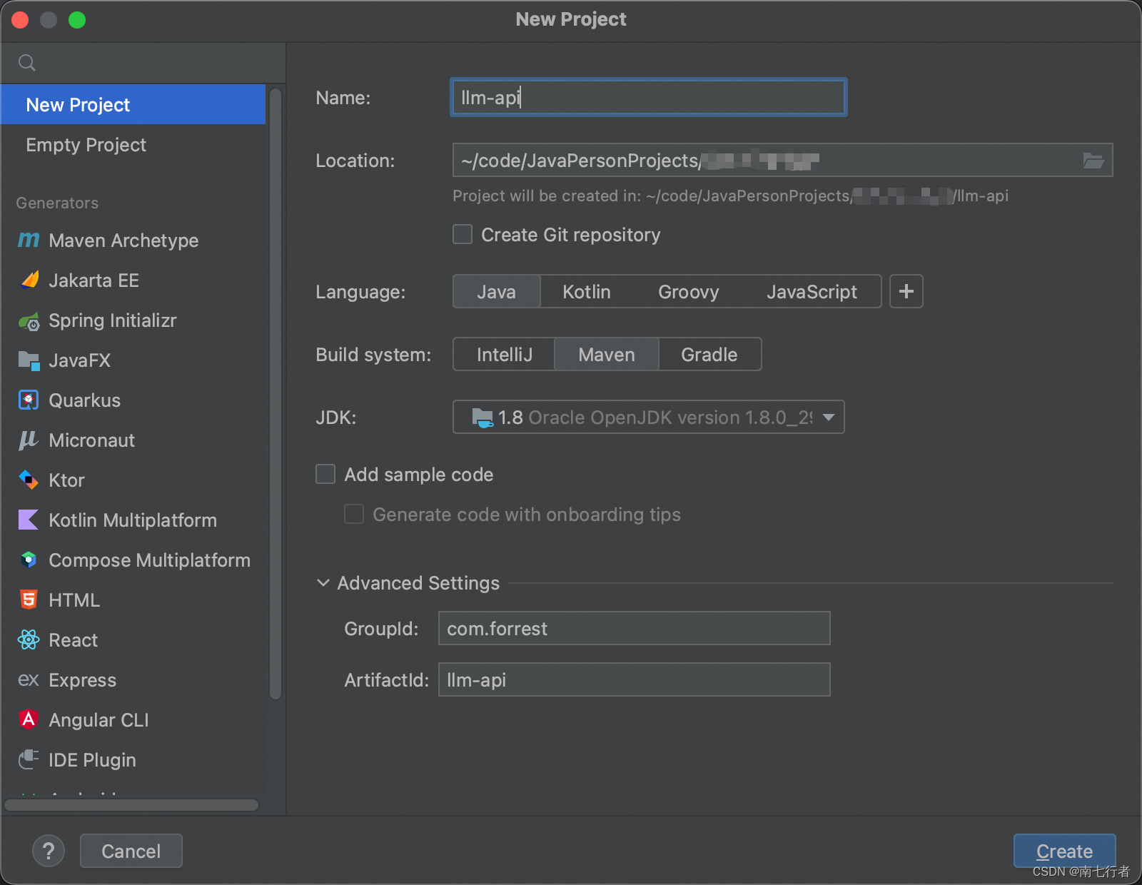Select the Express entry
The height and width of the screenshot is (885, 1142).
click(x=133, y=680)
